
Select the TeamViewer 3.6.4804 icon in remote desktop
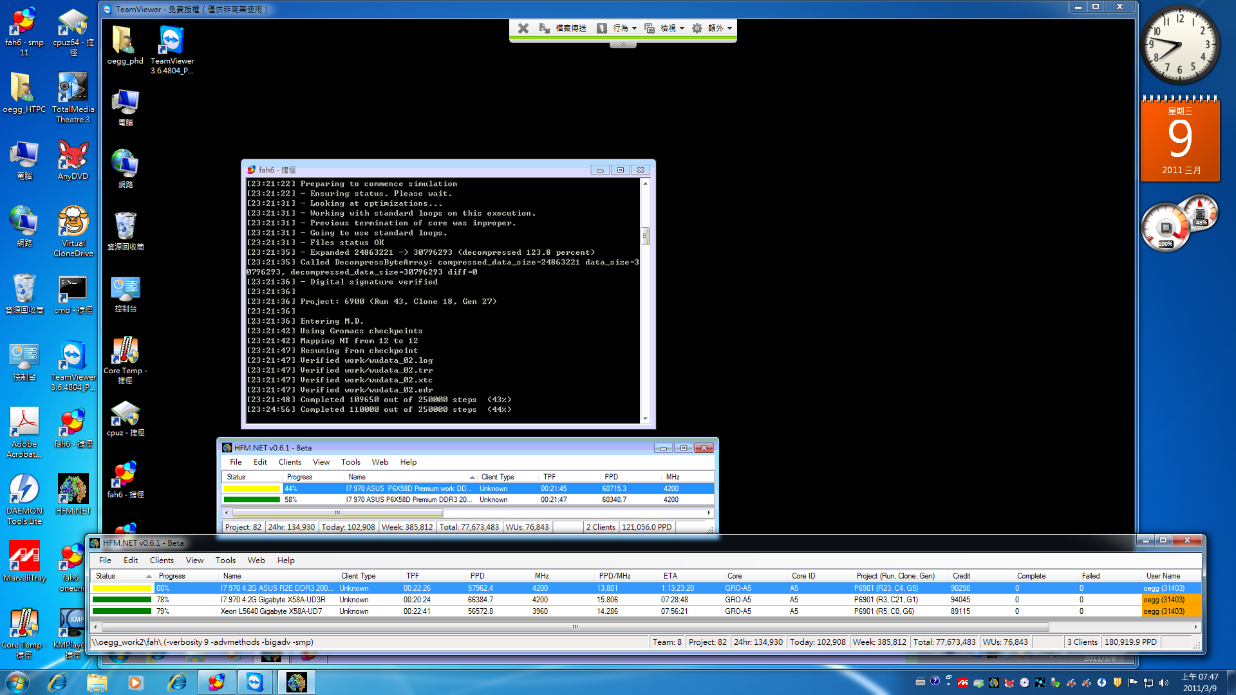[x=172, y=50]
